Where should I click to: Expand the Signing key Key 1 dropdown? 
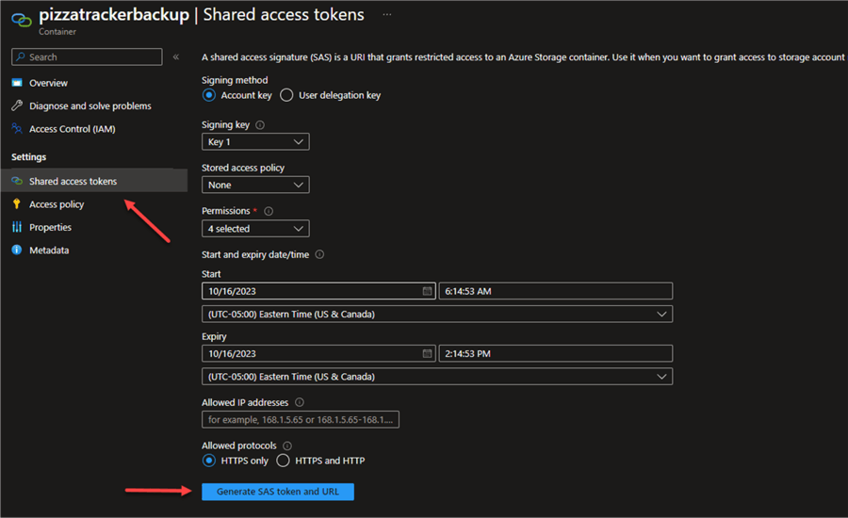tap(255, 142)
